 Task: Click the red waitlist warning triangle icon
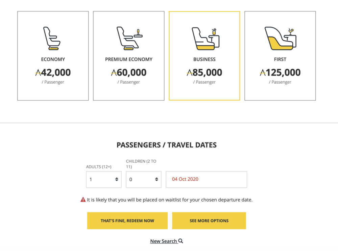point(83,200)
